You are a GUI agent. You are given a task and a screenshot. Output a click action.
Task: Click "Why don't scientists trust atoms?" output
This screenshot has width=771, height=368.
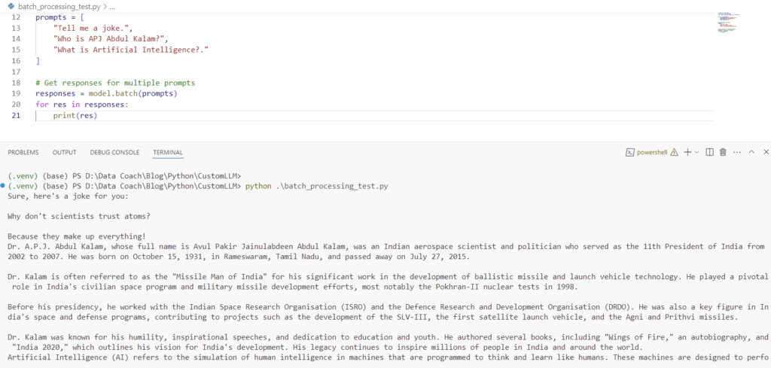click(79, 216)
